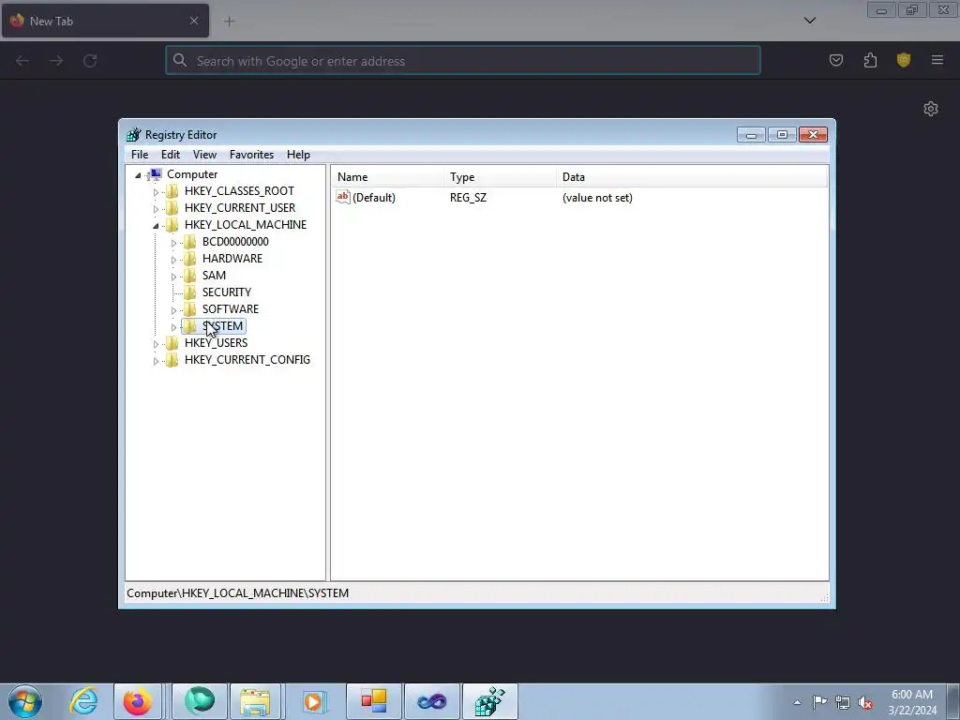Click the SAM folder icon

(190, 276)
